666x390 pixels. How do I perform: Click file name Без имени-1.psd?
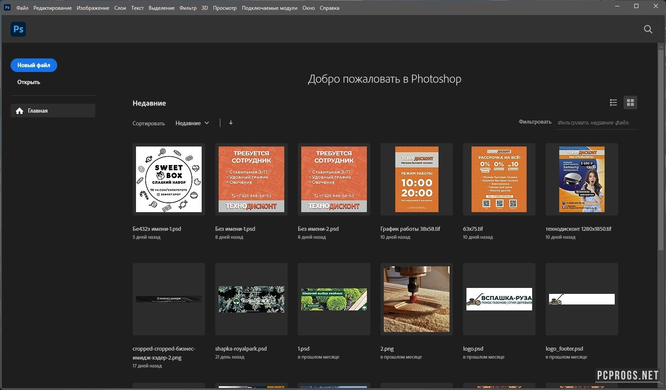click(x=235, y=229)
